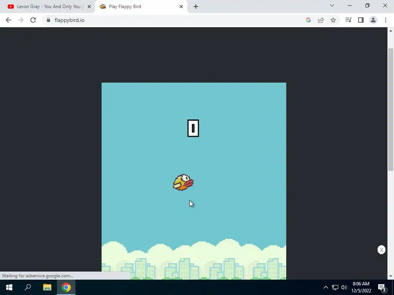Viewport: 394px width, 295px height.
Task: Close the Levon Gray YouTube tab
Action: [89, 7]
